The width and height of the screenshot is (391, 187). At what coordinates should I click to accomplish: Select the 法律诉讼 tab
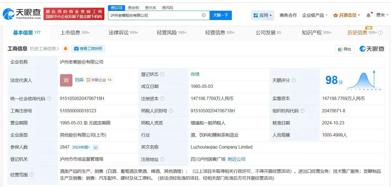[x=123, y=33]
